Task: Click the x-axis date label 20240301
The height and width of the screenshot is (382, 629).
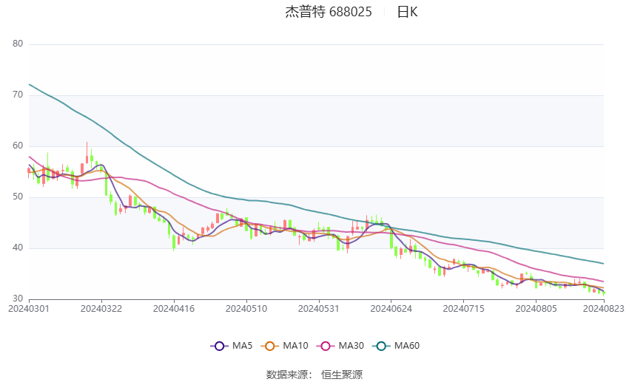Action: point(29,309)
